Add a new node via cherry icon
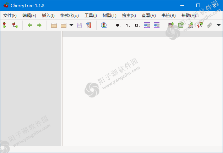This screenshot has height=153, width=223. 4,25
